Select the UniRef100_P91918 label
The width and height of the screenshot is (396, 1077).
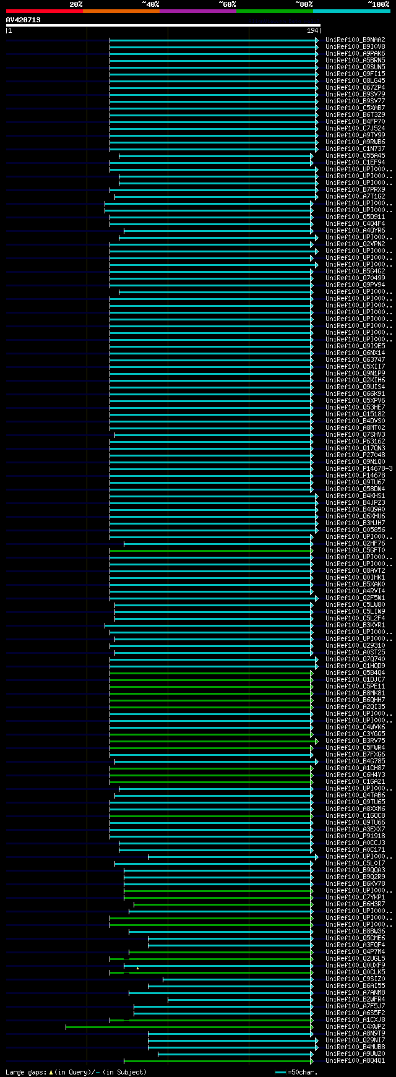coord(355,836)
